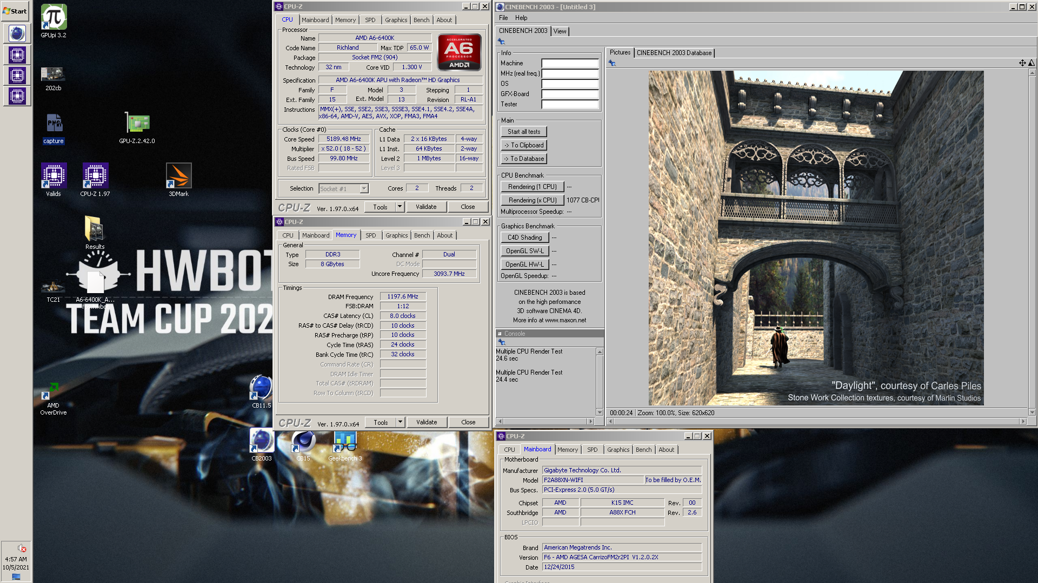Viewport: 1038px width, 583px height.
Task: Click Start all tests button
Action: tap(523, 132)
